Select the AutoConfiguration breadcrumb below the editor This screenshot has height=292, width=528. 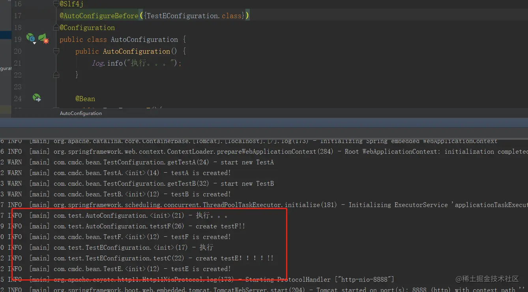81,113
